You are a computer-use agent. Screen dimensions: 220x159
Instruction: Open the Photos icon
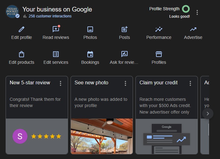pos(90,30)
